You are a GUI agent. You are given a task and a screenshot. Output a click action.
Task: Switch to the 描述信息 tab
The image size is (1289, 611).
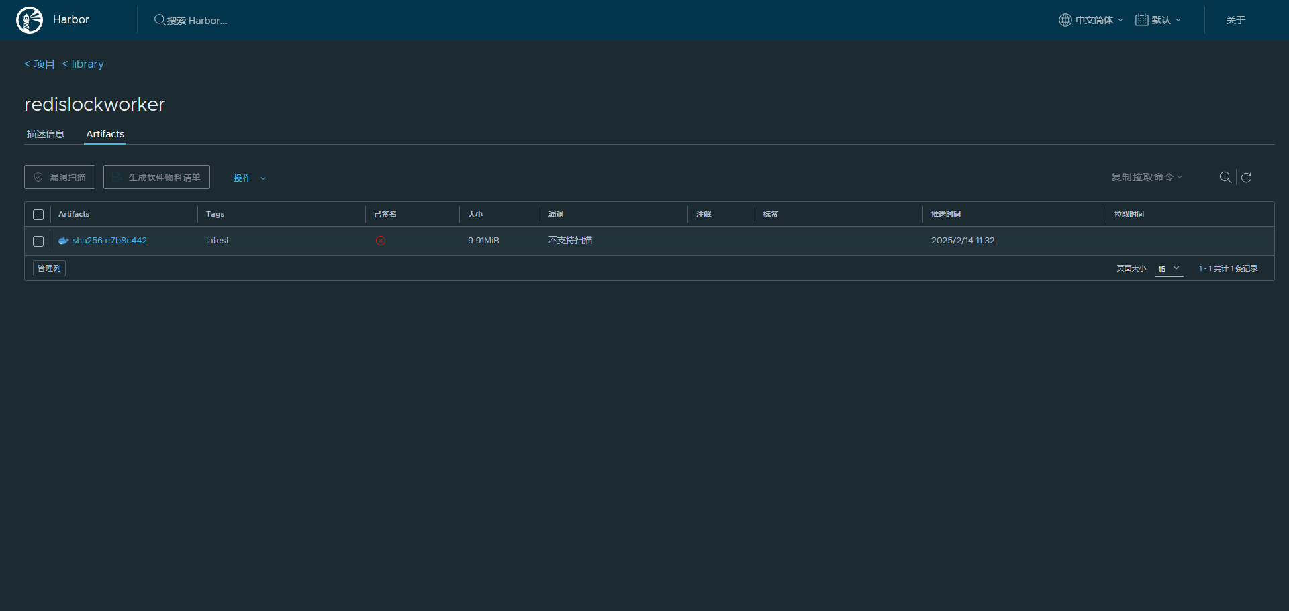tap(46, 134)
